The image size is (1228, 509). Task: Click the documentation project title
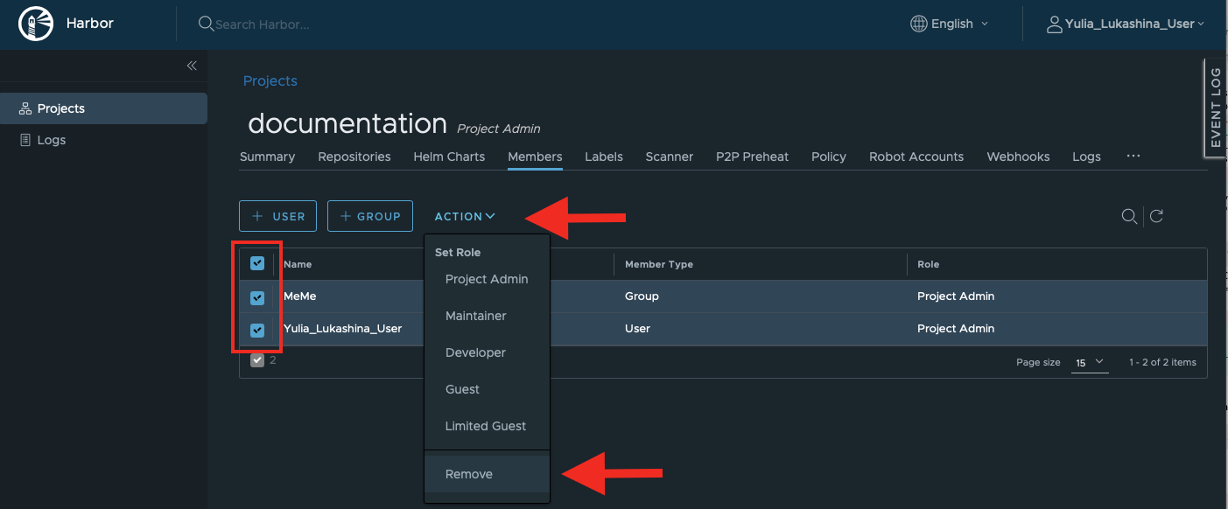347,123
